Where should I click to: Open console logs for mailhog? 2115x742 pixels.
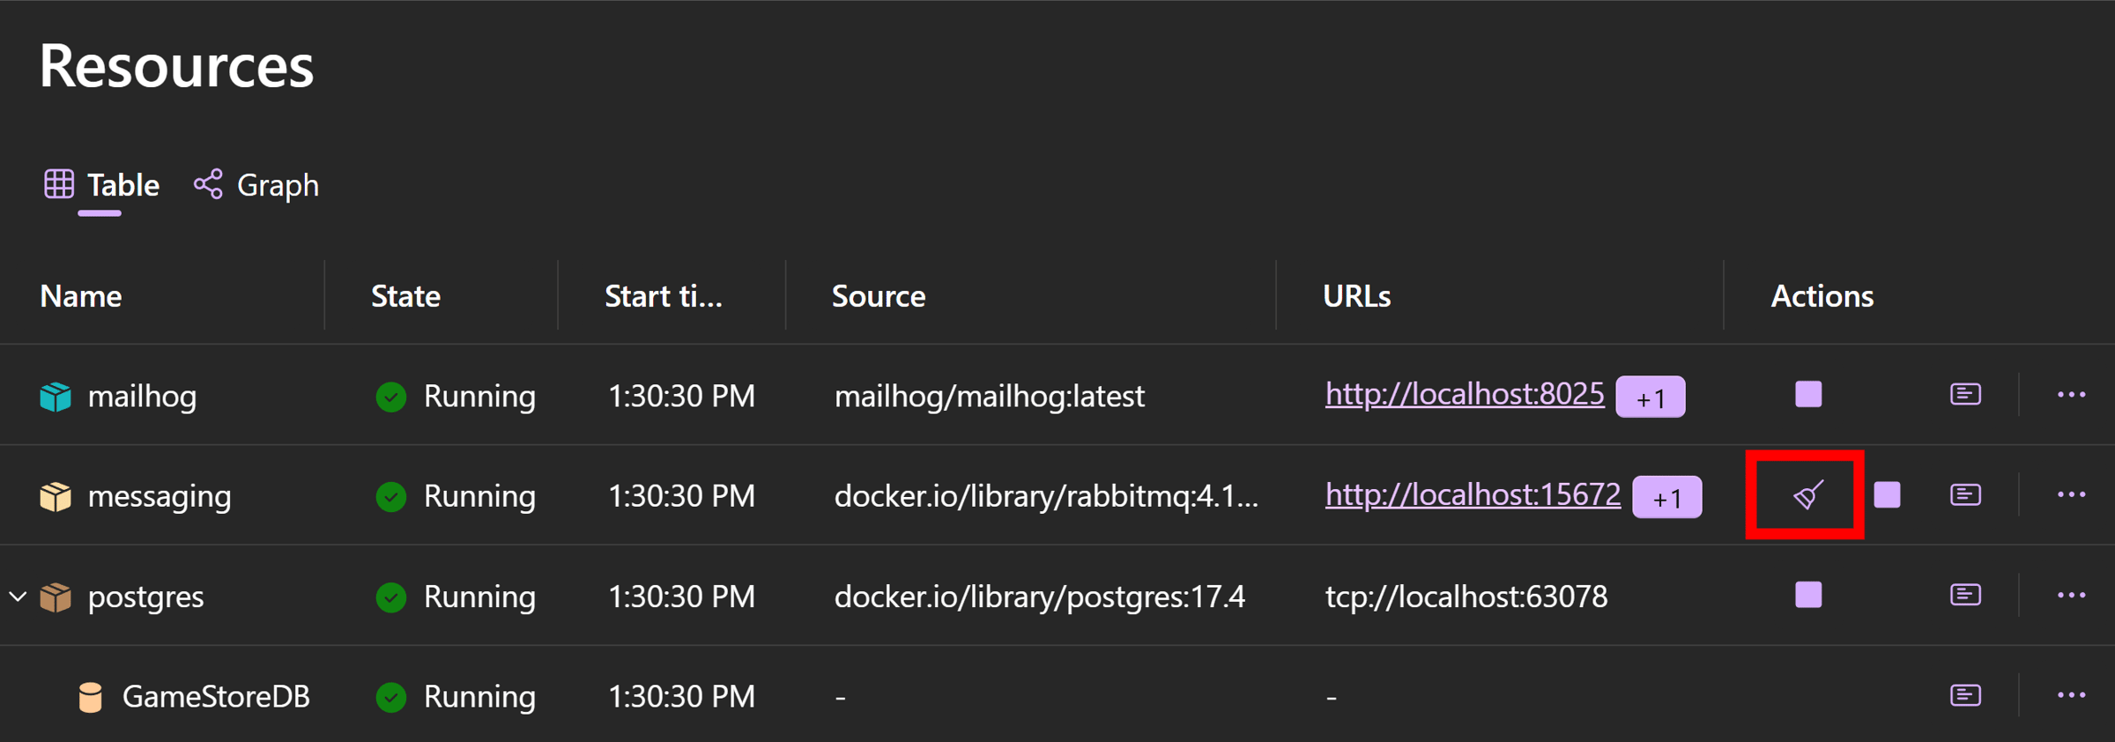(1965, 394)
